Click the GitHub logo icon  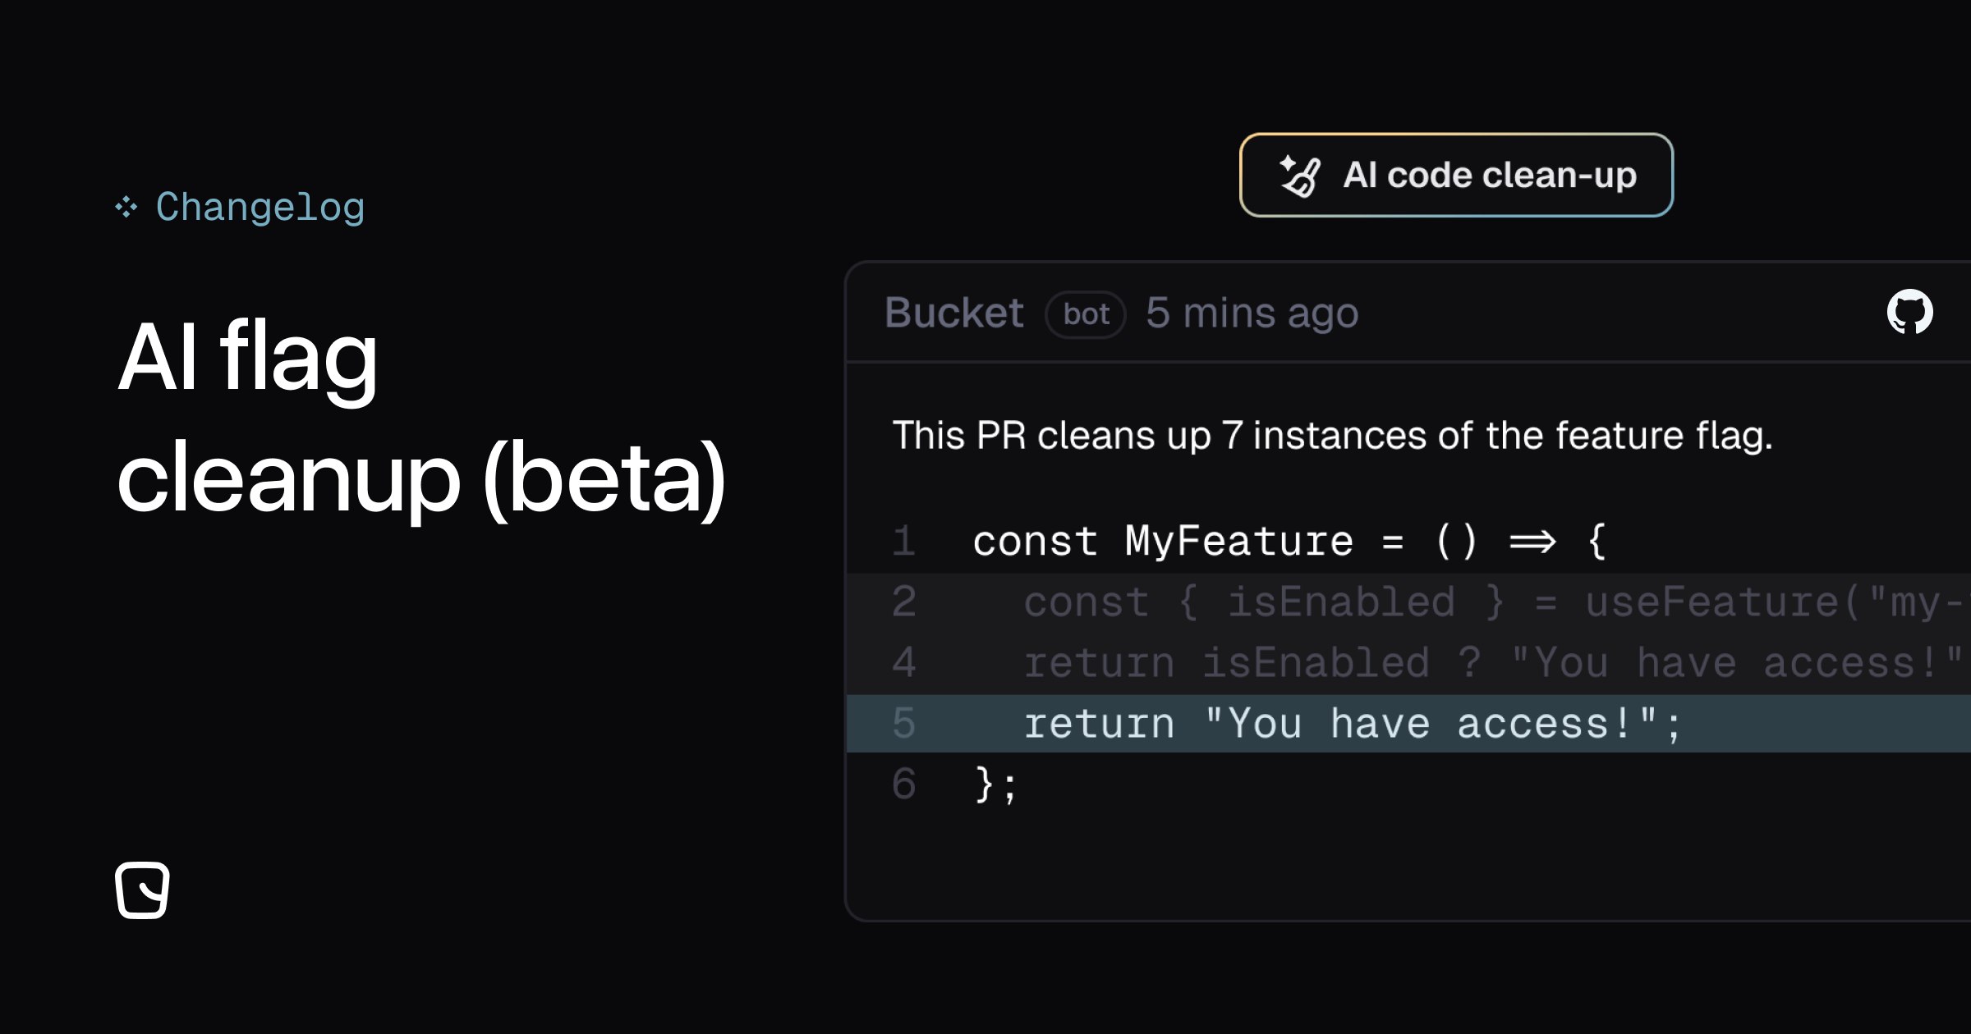click(x=1909, y=312)
